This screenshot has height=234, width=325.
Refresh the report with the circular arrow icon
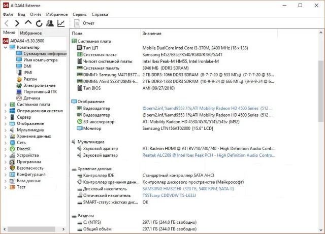point(39,23)
